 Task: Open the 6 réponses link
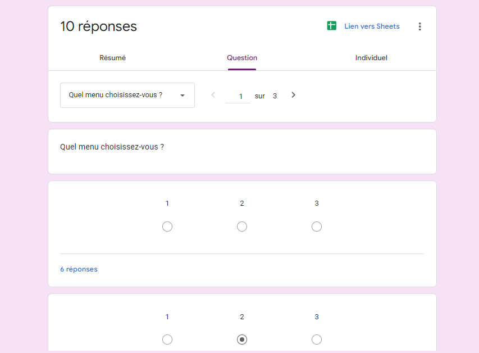(x=79, y=269)
